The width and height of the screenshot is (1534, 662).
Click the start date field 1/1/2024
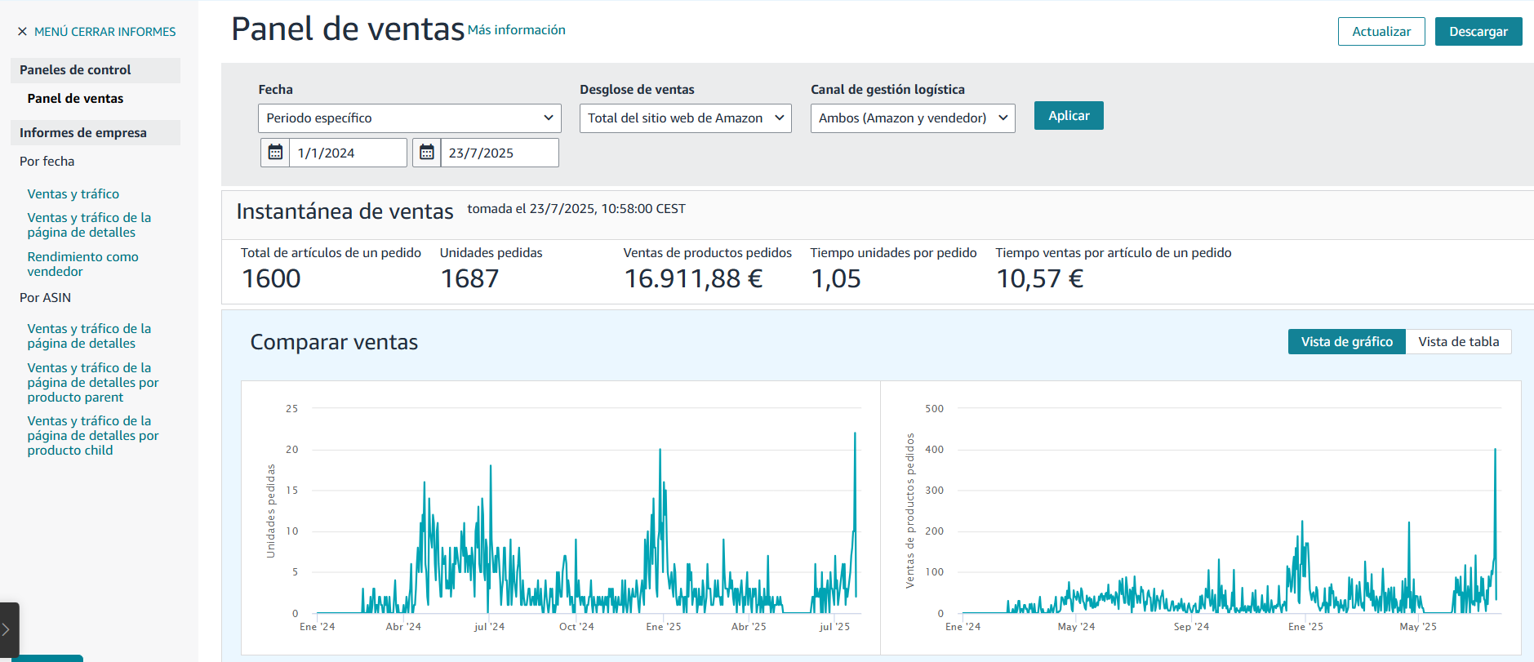[348, 153]
